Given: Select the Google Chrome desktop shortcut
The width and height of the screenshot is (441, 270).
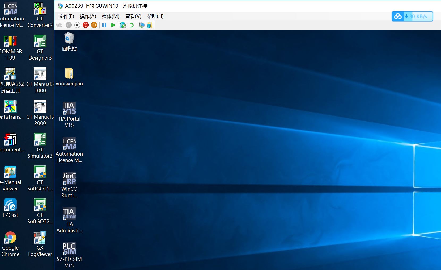Looking at the screenshot, I should 10,244.
